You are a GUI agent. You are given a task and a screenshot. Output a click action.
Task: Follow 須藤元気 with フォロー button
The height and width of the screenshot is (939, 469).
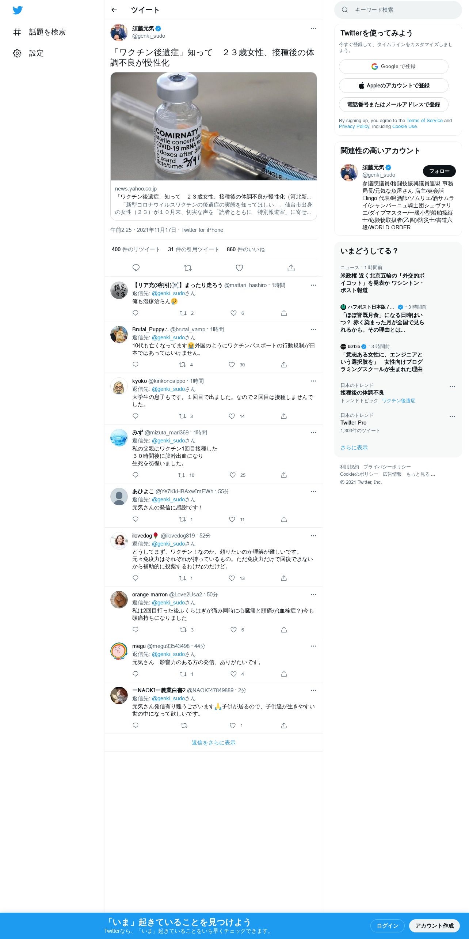tap(439, 171)
